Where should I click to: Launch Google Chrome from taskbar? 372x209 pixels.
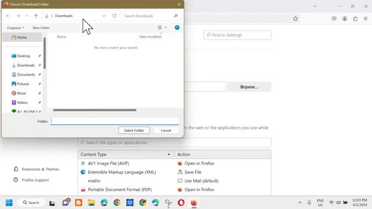[x=117, y=203]
